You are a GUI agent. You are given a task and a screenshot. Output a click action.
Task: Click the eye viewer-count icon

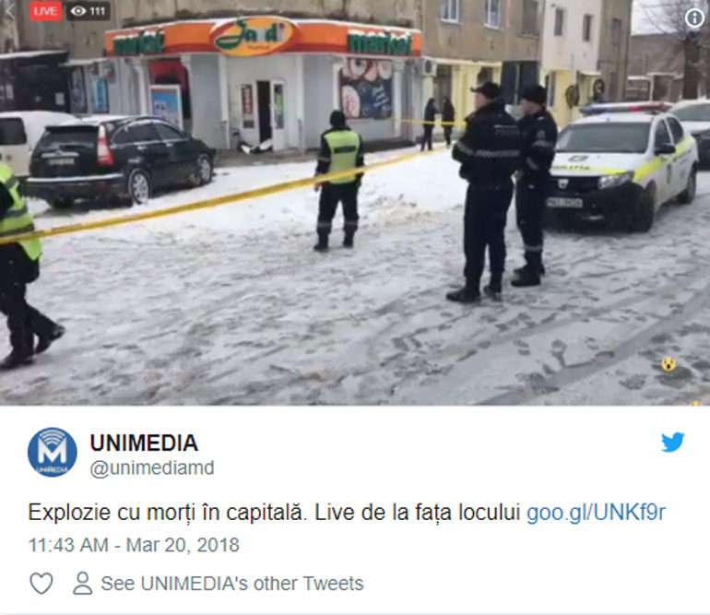(78, 11)
